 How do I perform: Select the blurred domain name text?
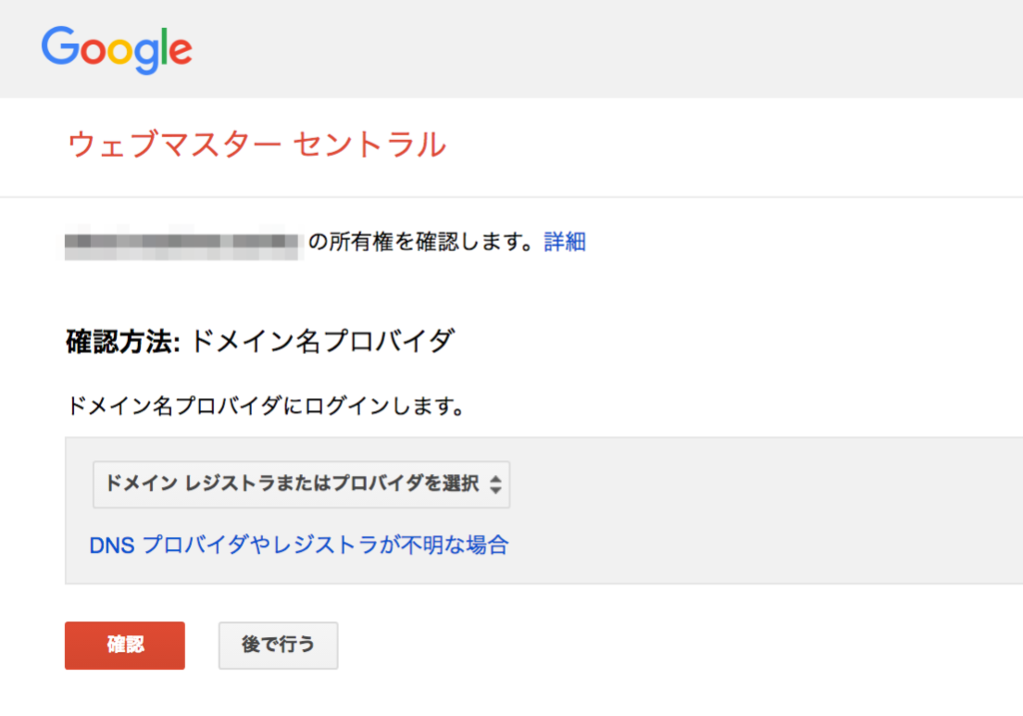183,243
